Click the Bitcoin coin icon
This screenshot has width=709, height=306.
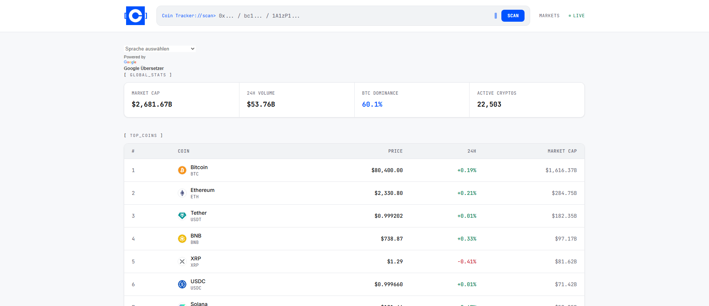click(x=182, y=170)
